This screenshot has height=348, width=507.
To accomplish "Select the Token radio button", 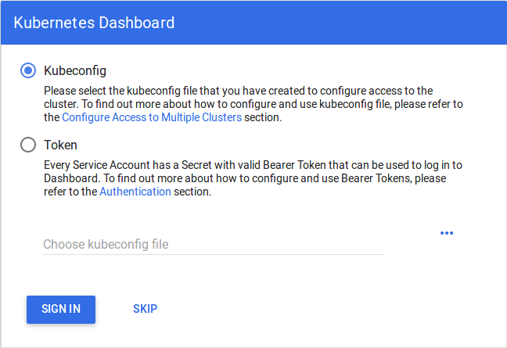I will (x=28, y=145).
